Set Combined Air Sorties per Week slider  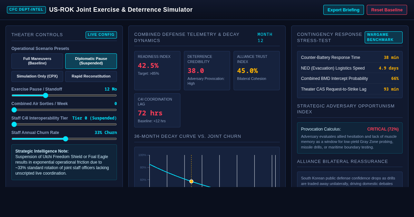pos(64,110)
